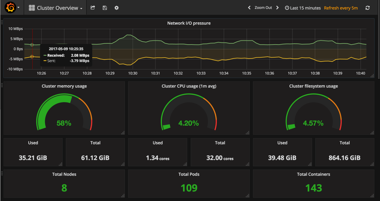
Task: Click the dashboard grid icon beside Cluster Overview
Action: coord(32,8)
